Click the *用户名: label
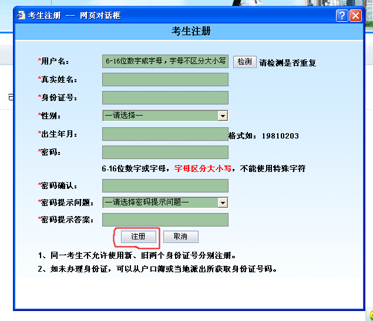The width and height of the screenshot is (373, 321). pos(53,61)
